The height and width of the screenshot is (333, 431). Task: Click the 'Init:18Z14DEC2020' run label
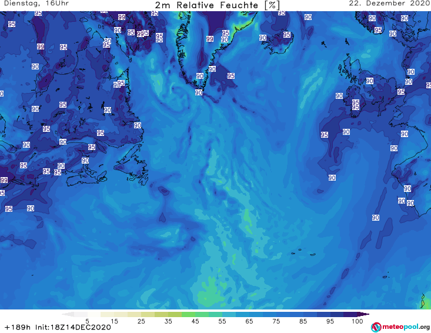point(73,327)
